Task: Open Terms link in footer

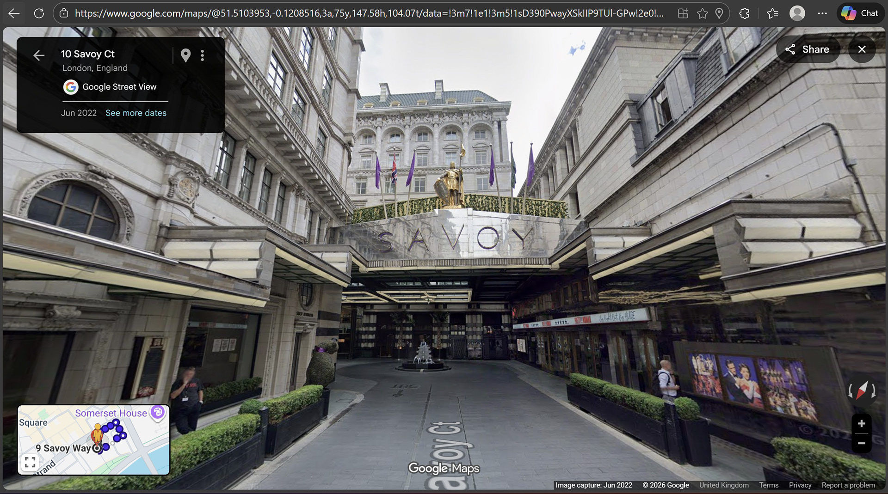Action: (x=769, y=485)
